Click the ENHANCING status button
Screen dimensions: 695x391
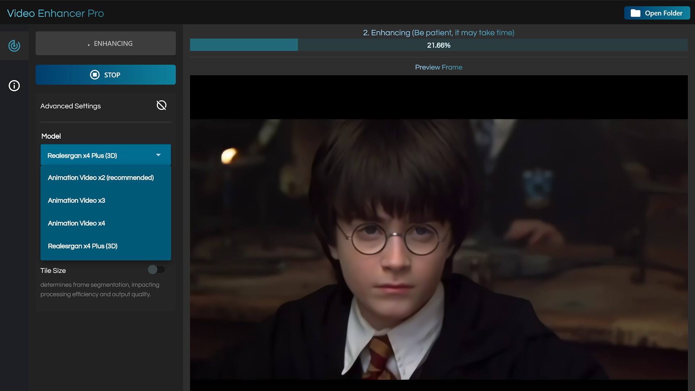tap(106, 43)
